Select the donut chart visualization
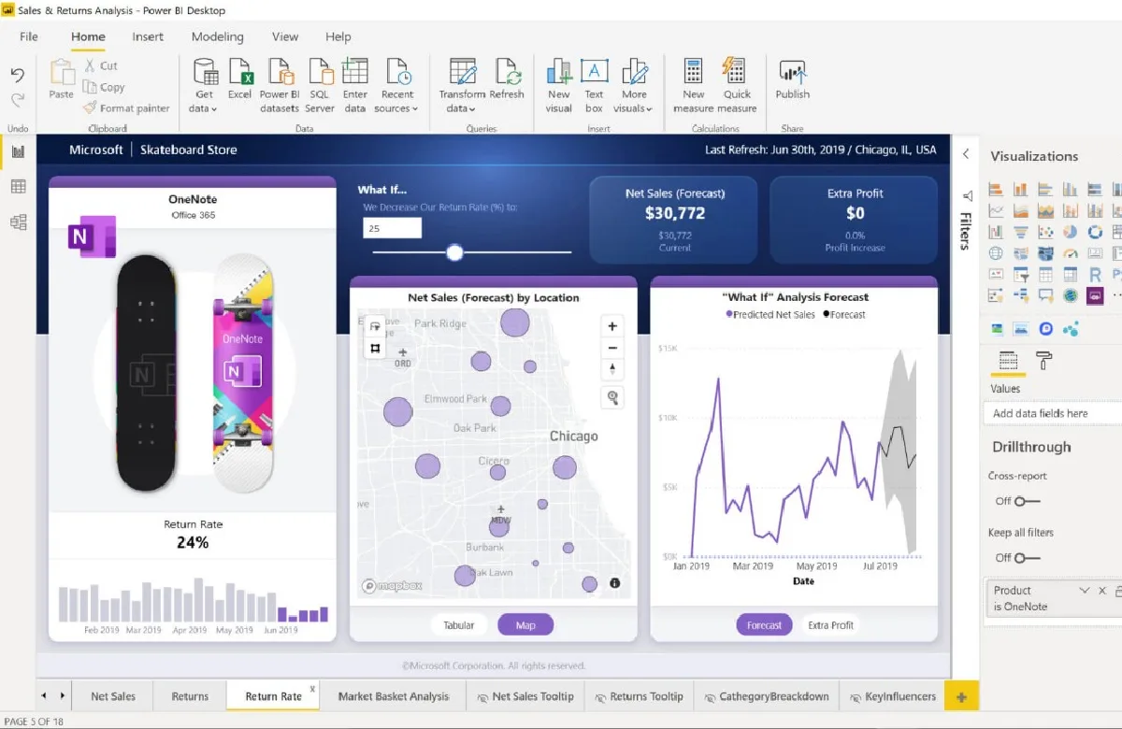The width and height of the screenshot is (1122, 729). pyautogui.click(x=1095, y=232)
